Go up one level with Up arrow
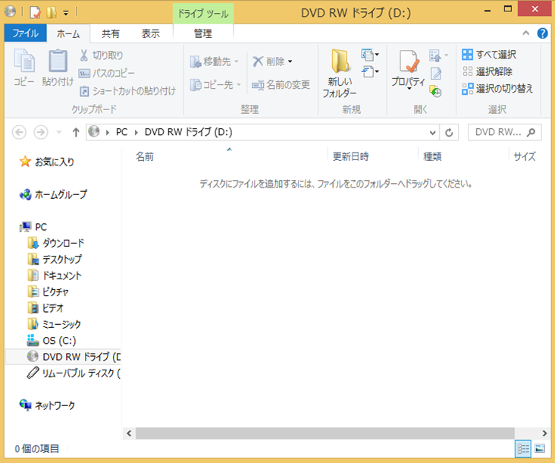Image resolution: width=555 pixels, height=463 pixels. 76,133
